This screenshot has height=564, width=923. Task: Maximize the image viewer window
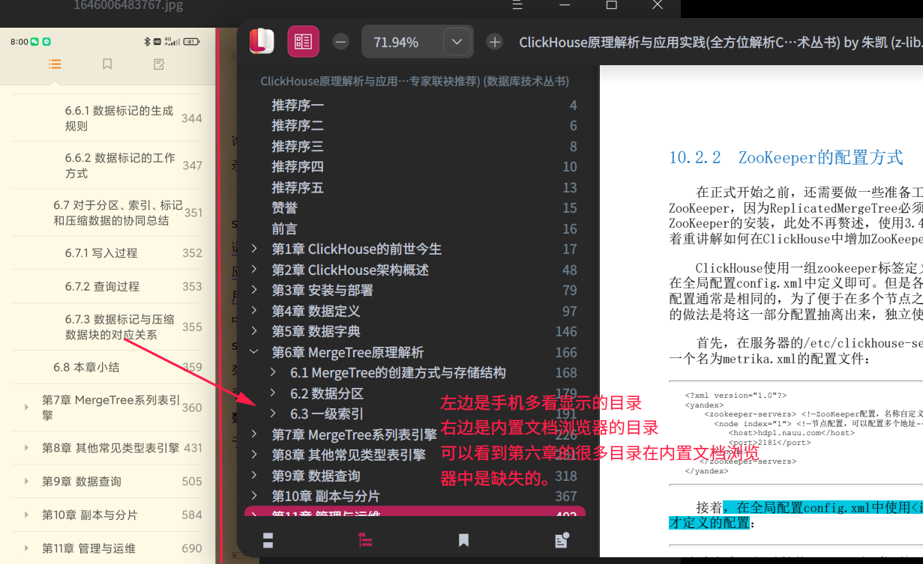(611, 4)
